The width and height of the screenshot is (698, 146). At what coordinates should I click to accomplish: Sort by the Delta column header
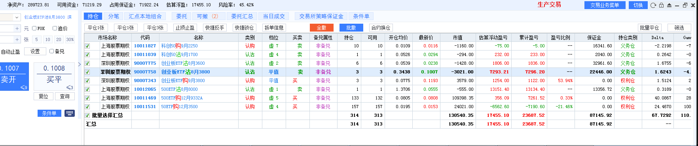pyautogui.click(x=658, y=37)
